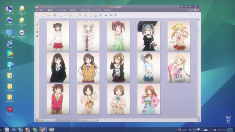Select the girl with black umbrella thumbnail
The height and width of the screenshot is (132, 235).
(x=149, y=36)
